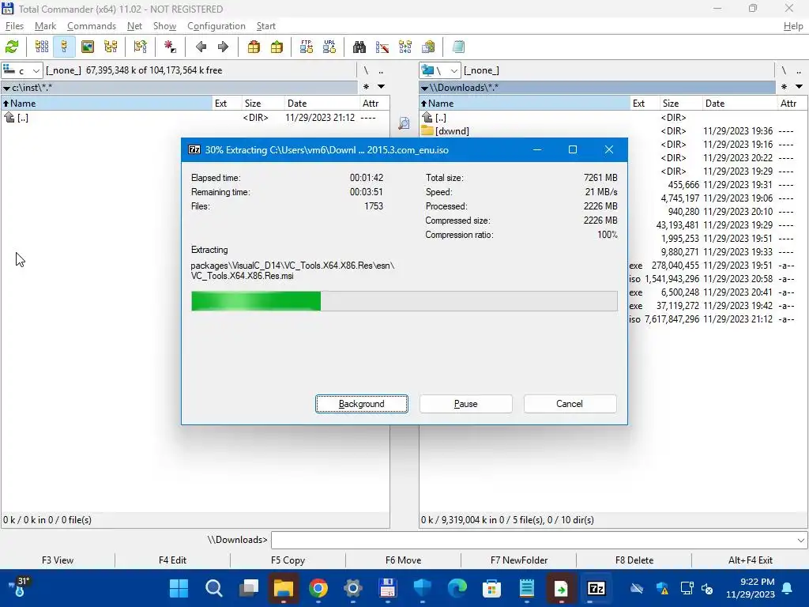Click the F3 View button
This screenshot has width=809, height=607.
point(58,560)
